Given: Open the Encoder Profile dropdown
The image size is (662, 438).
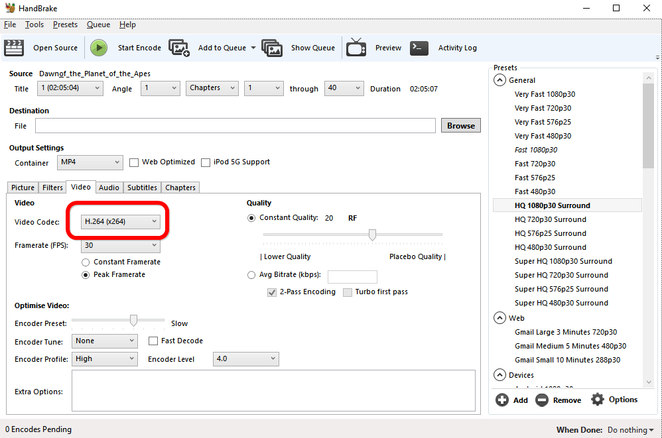Looking at the screenshot, I should (x=105, y=358).
